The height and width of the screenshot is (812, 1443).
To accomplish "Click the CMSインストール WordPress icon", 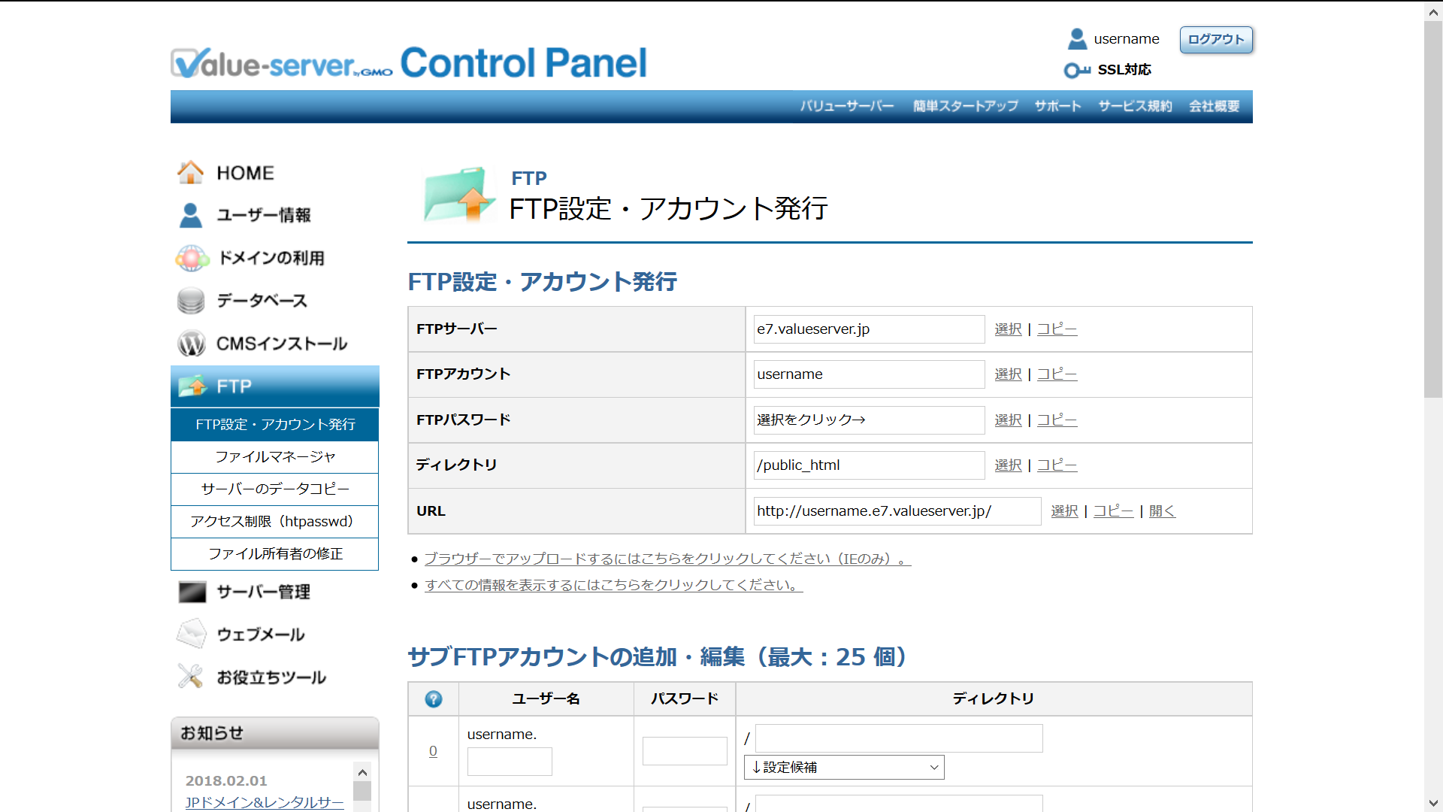I will tap(191, 344).
